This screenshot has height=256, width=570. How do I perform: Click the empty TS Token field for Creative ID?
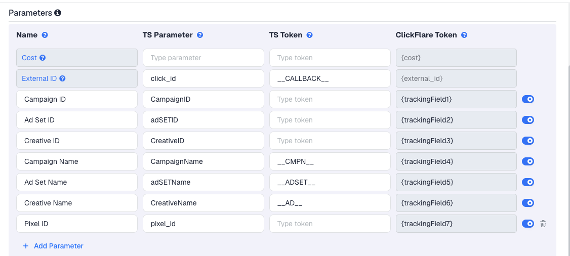[330, 141]
